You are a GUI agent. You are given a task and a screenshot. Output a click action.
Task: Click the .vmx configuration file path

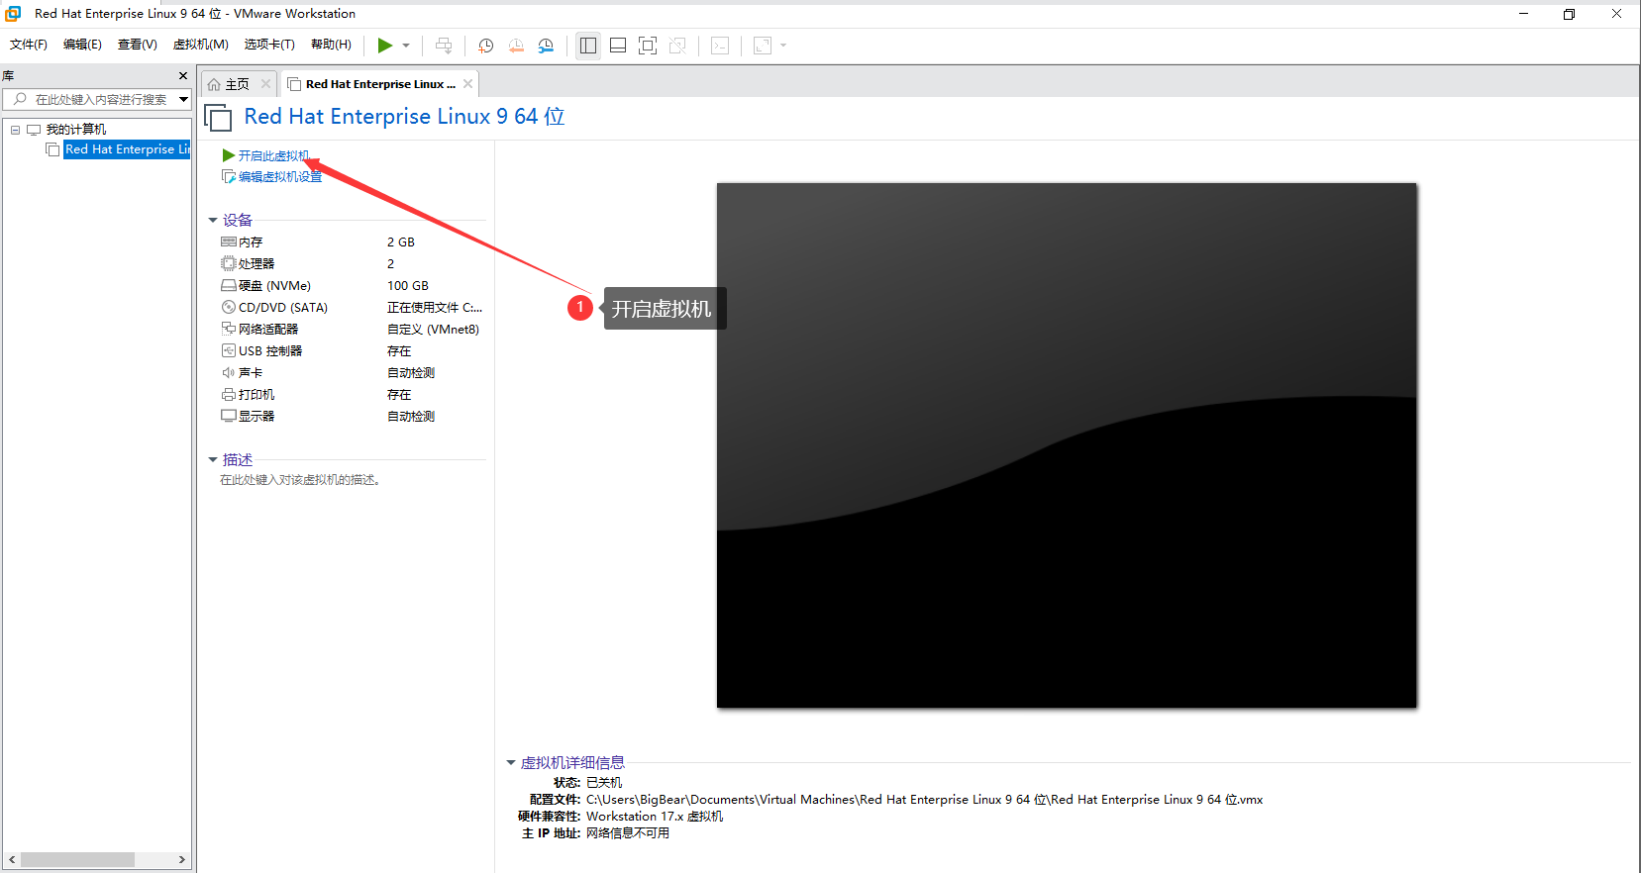tap(925, 800)
